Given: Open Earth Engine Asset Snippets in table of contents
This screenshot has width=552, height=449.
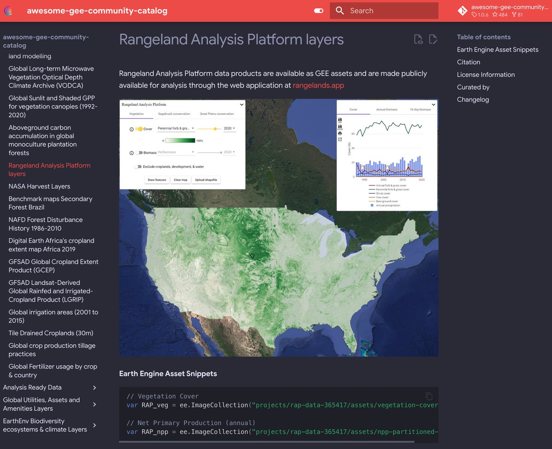Looking at the screenshot, I should click(498, 50).
